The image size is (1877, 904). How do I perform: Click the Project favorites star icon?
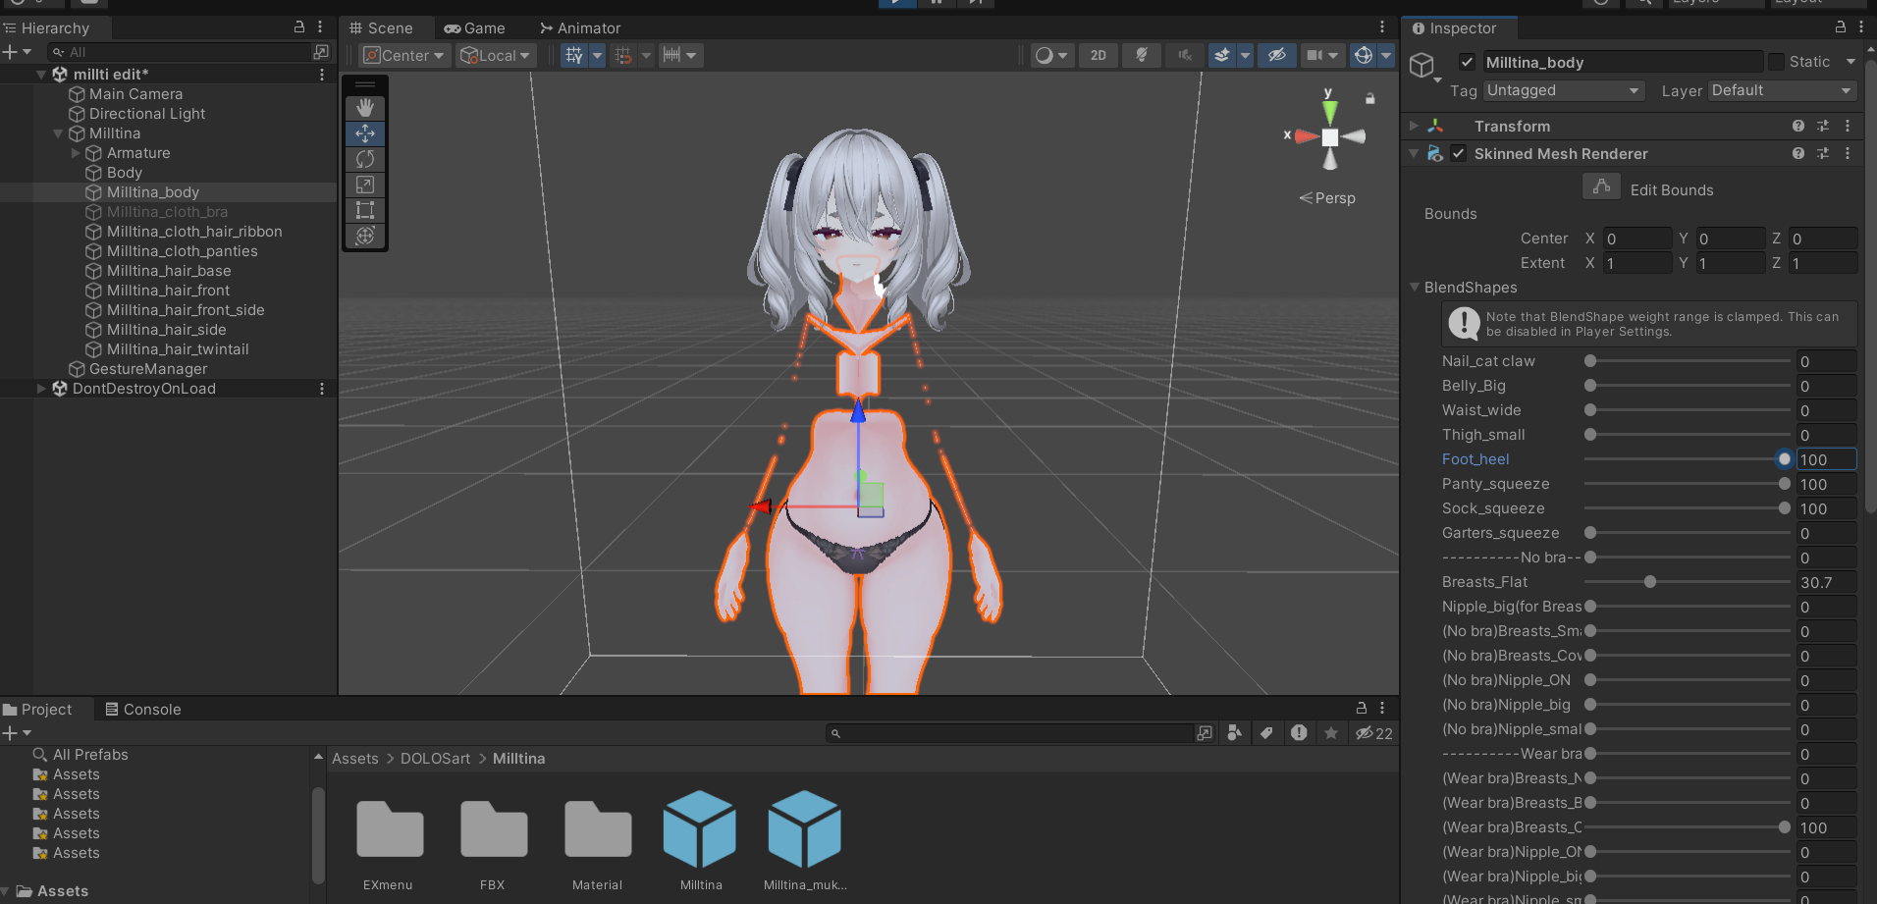click(x=1331, y=732)
